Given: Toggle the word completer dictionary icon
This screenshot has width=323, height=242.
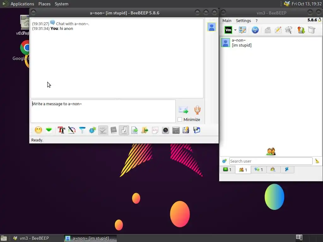Looking at the screenshot, I should tap(114, 130).
